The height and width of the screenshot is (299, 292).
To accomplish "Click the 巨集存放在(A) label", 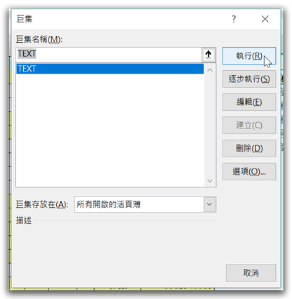I will point(42,204).
